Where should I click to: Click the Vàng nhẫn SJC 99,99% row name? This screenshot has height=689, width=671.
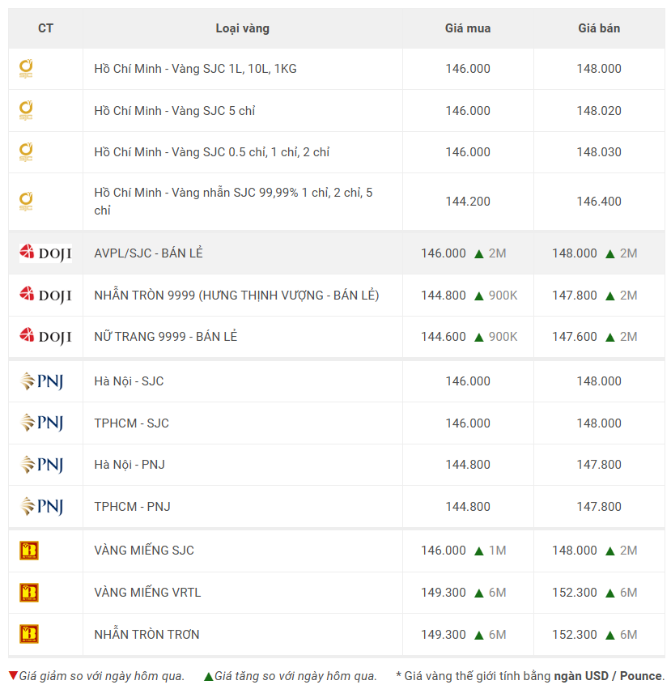coord(233,202)
